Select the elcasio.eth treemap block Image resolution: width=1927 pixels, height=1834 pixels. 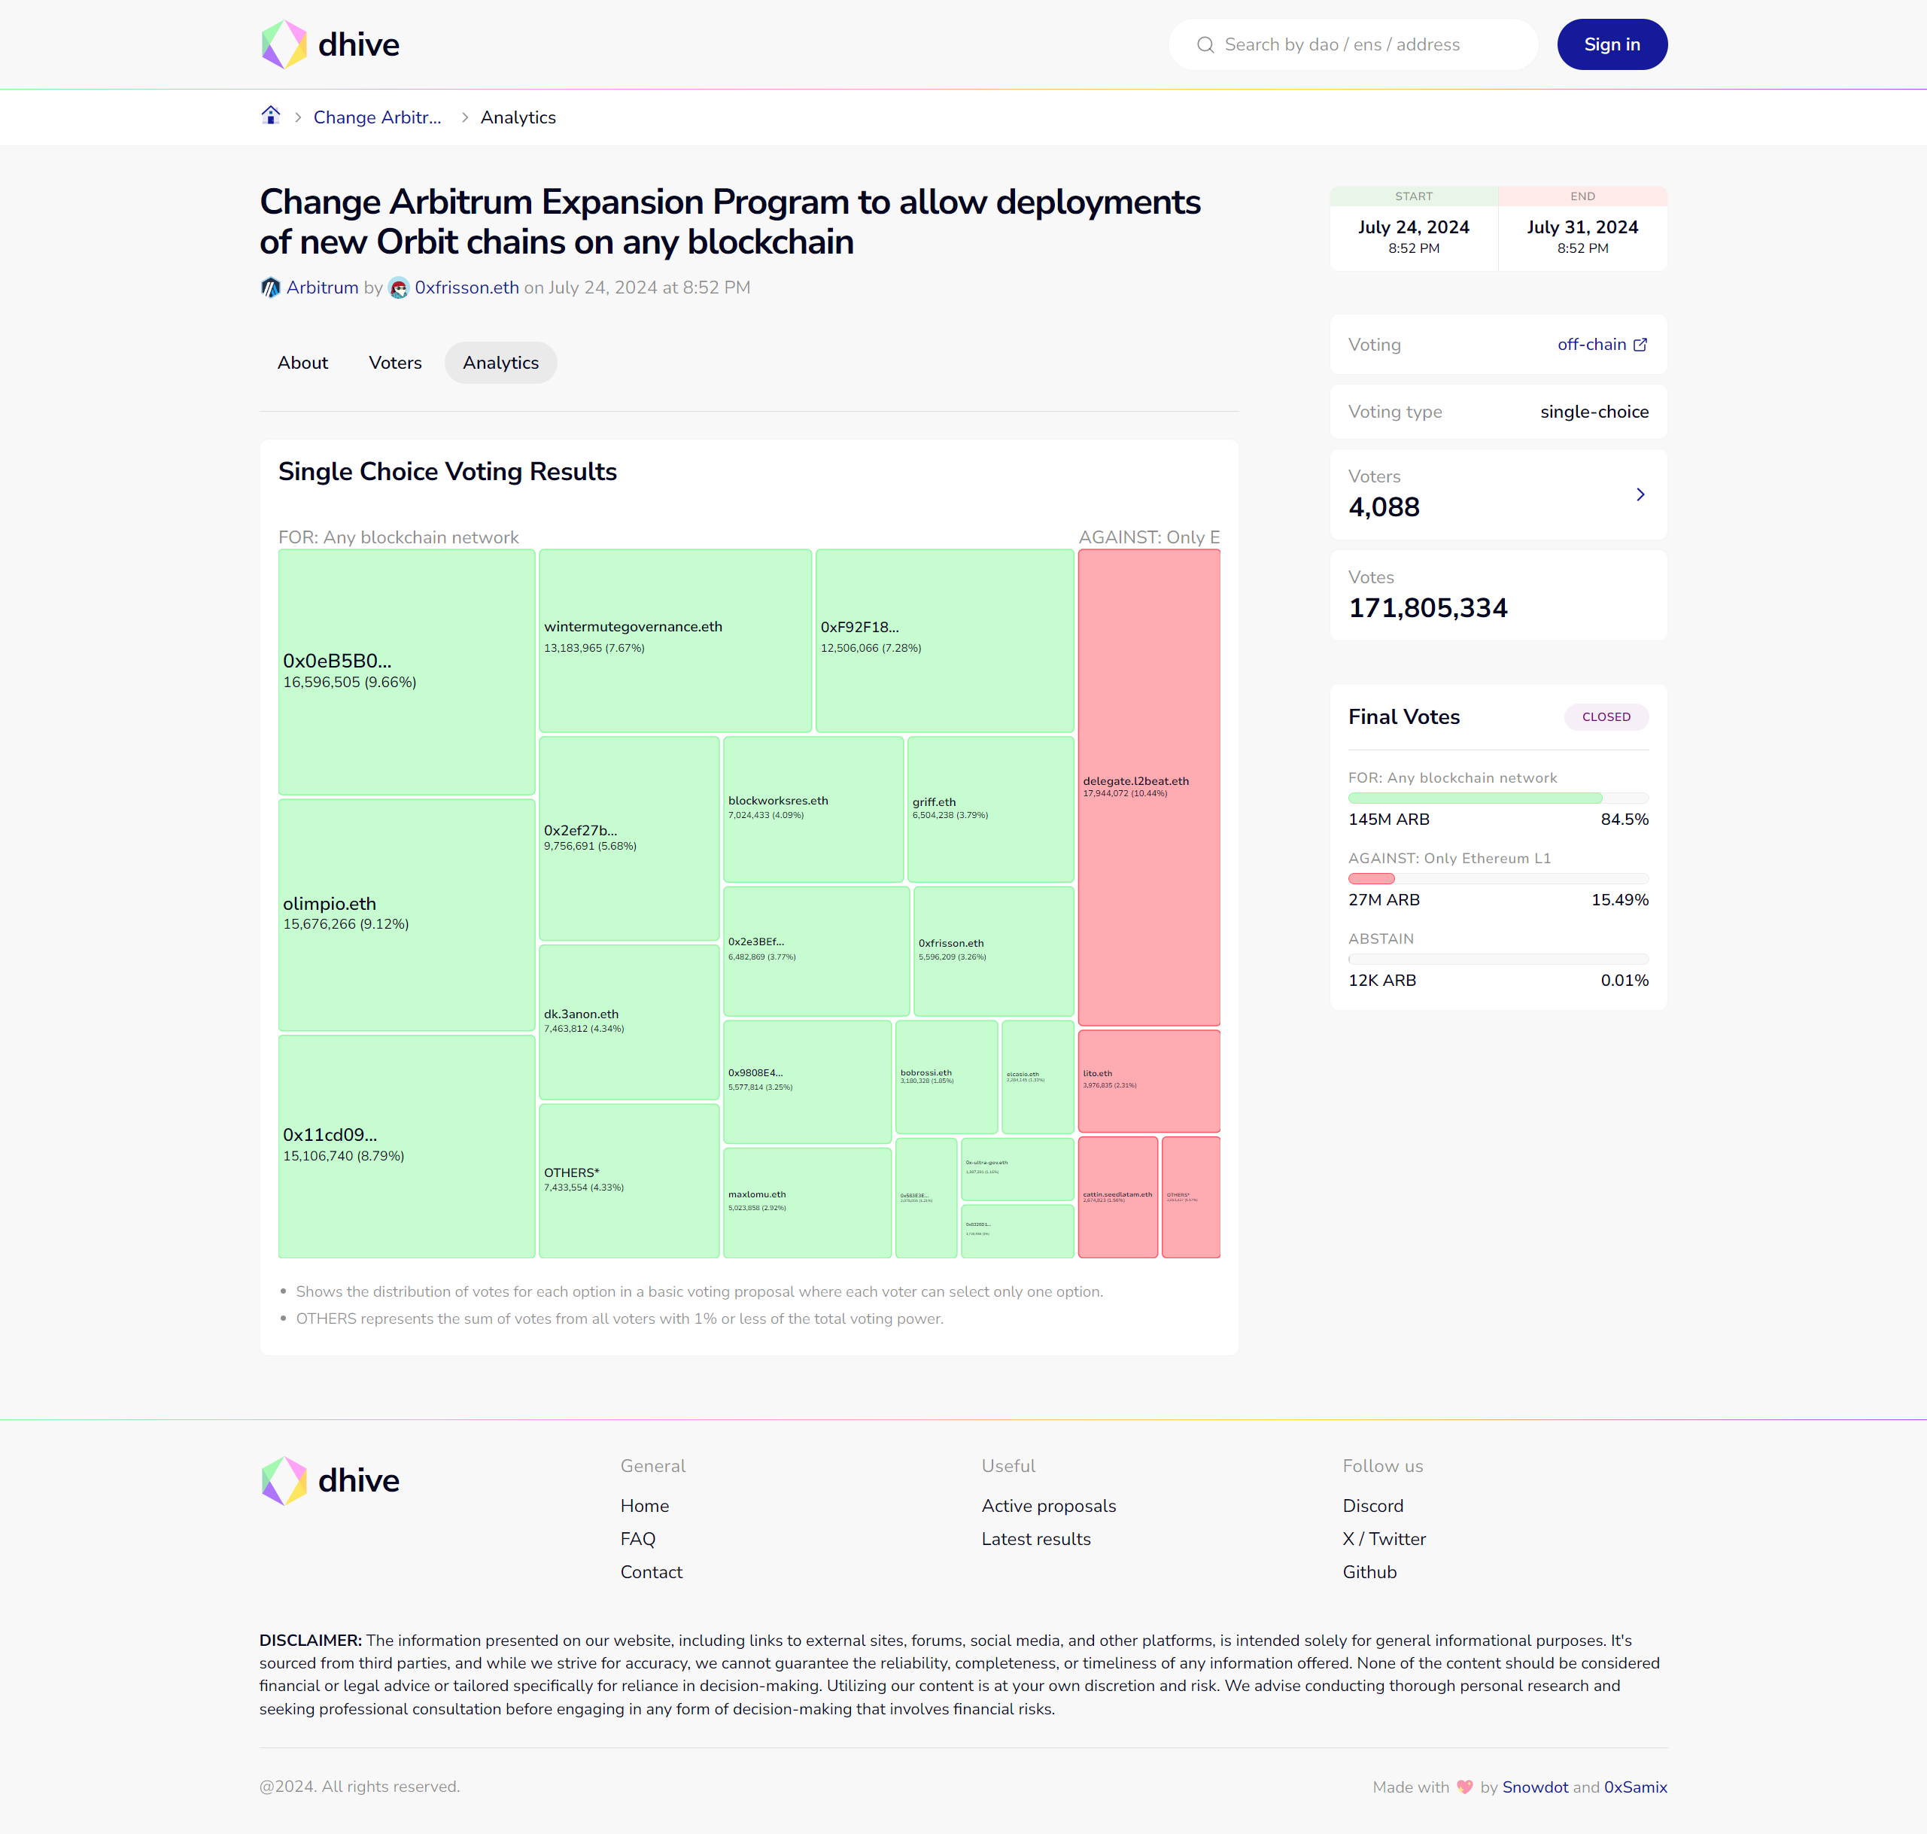pos(1038,1076)
